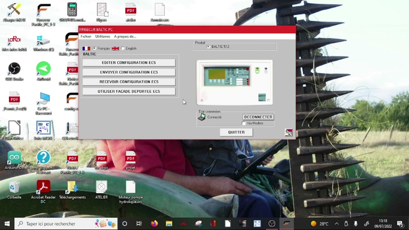Click the Baltic 512 panel image

pos(235,82)
